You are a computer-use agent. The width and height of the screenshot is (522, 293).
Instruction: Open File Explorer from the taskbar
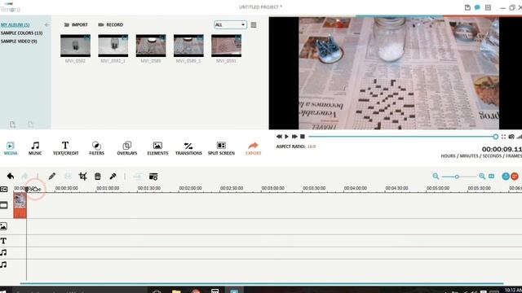pyautogui.click(x=176, y=291)
